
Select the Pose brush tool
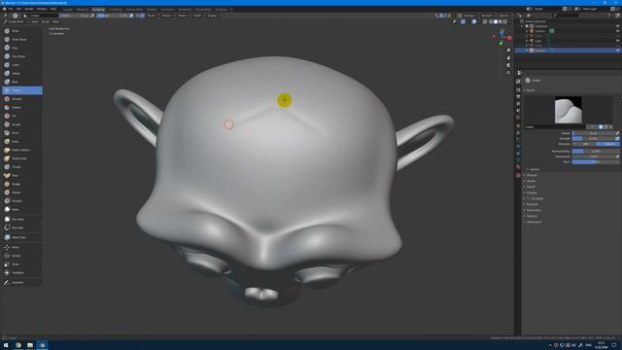coord(21,175)
